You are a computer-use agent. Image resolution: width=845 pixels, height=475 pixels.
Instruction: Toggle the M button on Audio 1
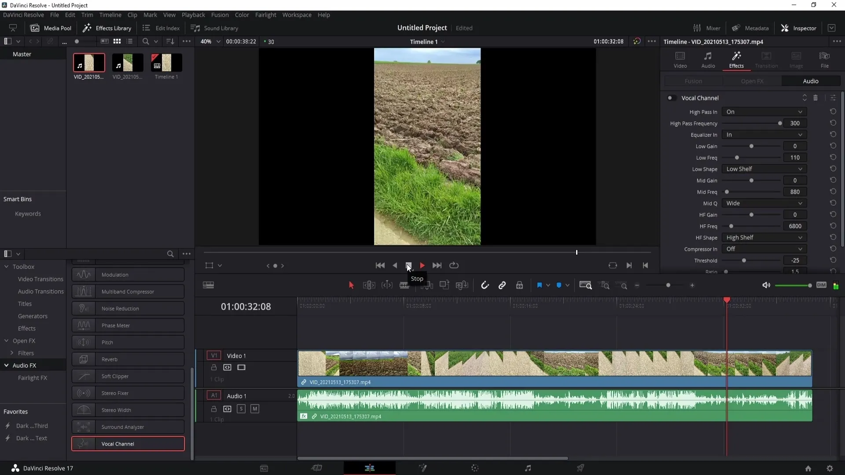[x=255, y=409]
